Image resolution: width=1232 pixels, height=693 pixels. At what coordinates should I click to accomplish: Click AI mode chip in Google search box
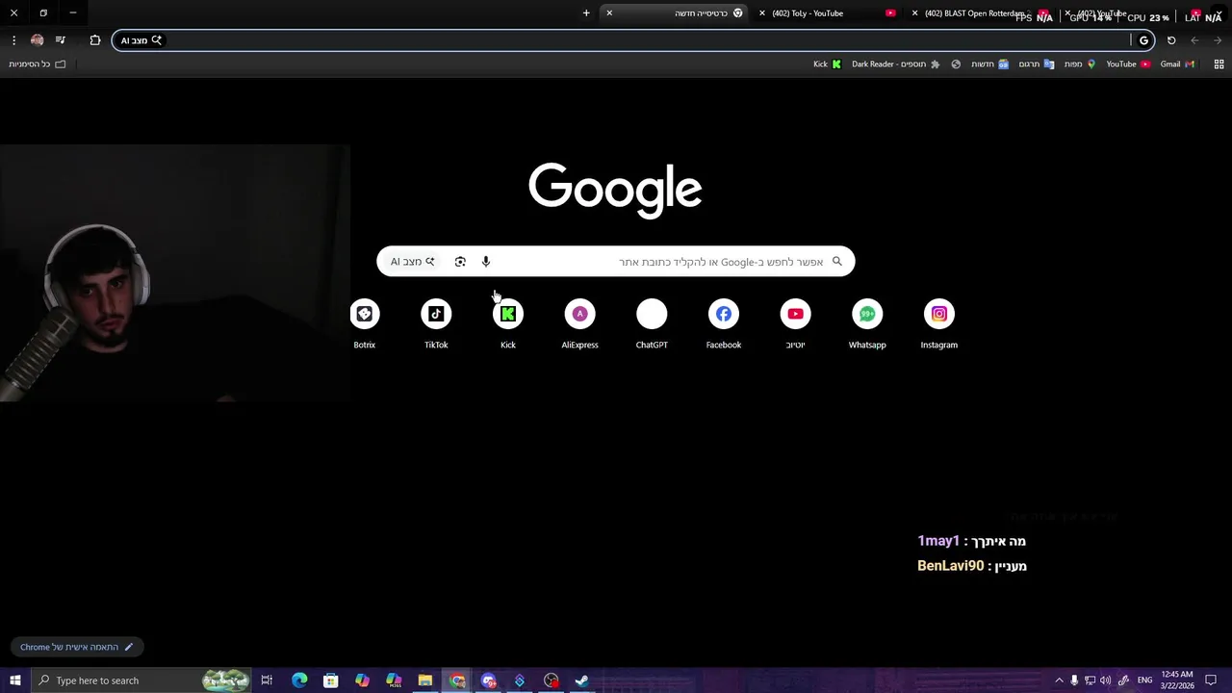412,262
